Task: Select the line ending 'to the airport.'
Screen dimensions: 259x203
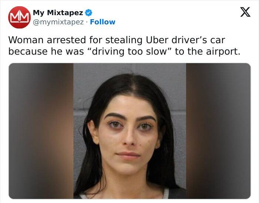Action: coord(124,51)
